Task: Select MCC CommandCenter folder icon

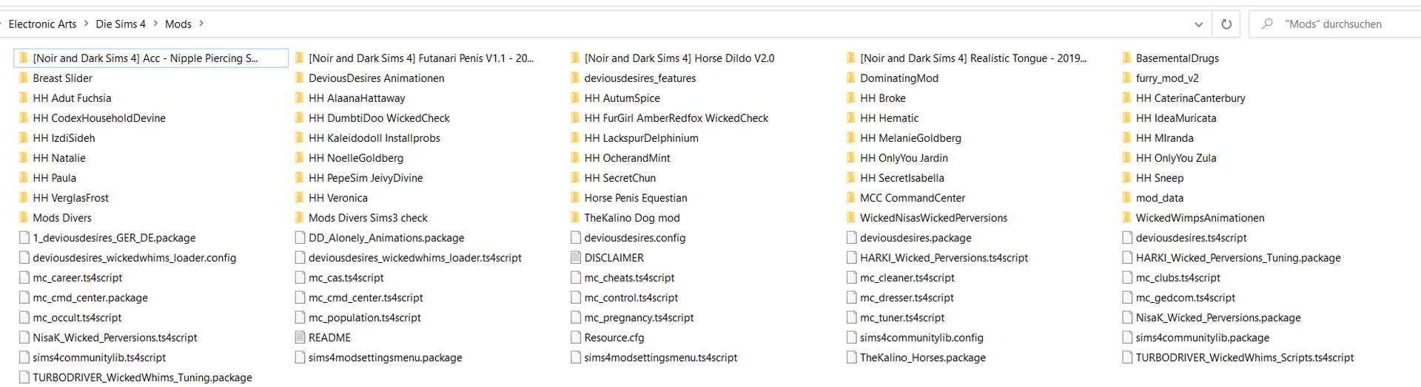Action: [x=851, y=198]
